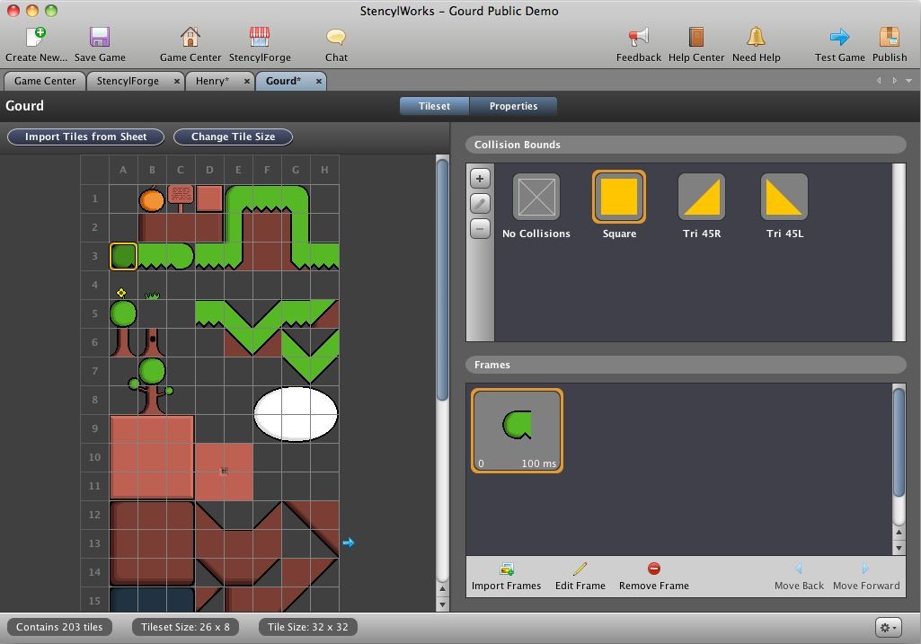Click 'Contains 203 tiles' status label
This screenshot has height=644, width=921.
[x=59, y=627]
